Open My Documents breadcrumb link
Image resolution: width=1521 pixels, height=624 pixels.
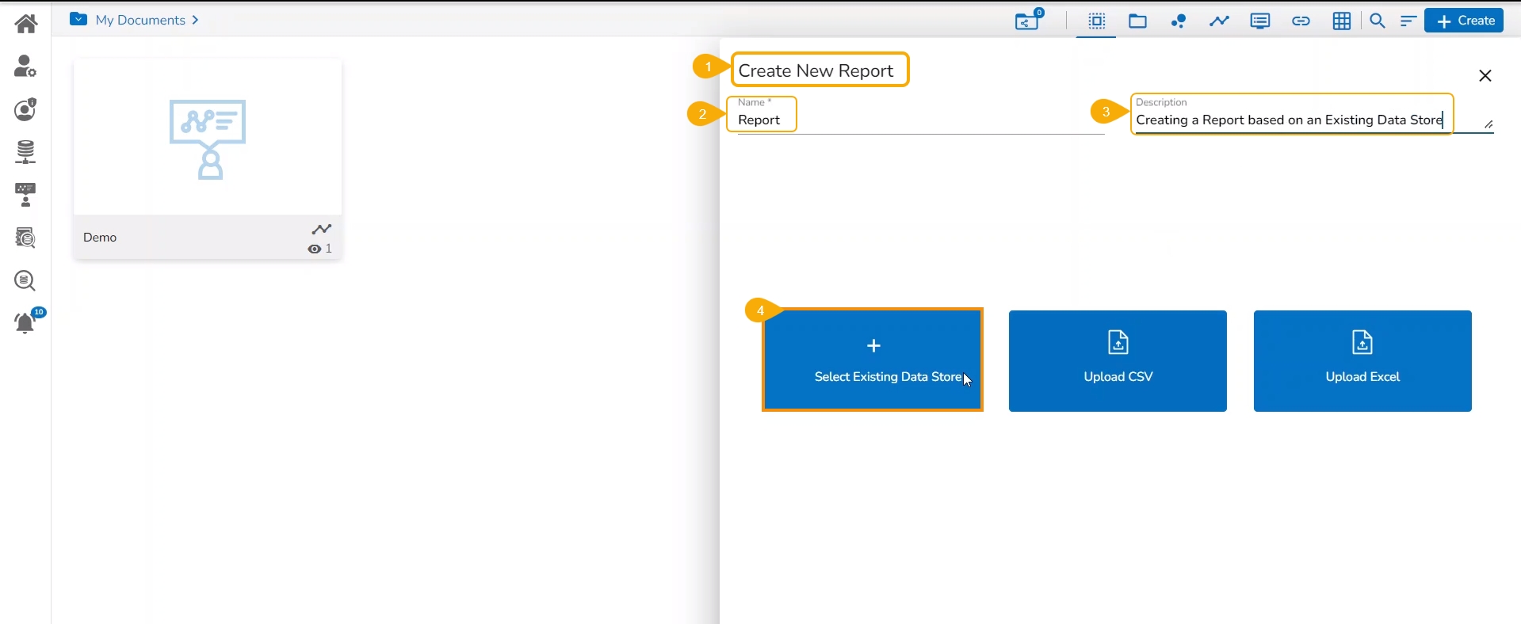point(141,21)
